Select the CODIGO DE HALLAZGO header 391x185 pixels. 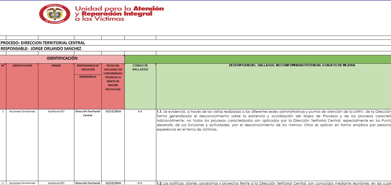coord(140,86)
